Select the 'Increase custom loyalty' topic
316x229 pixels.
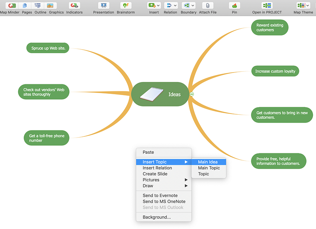[275, 71]
